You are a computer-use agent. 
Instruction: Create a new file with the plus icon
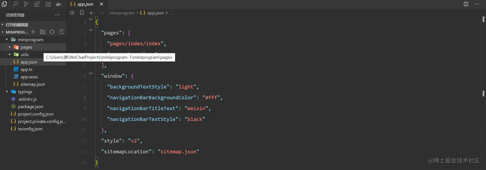pyautogui.click(x=33, y=32)
